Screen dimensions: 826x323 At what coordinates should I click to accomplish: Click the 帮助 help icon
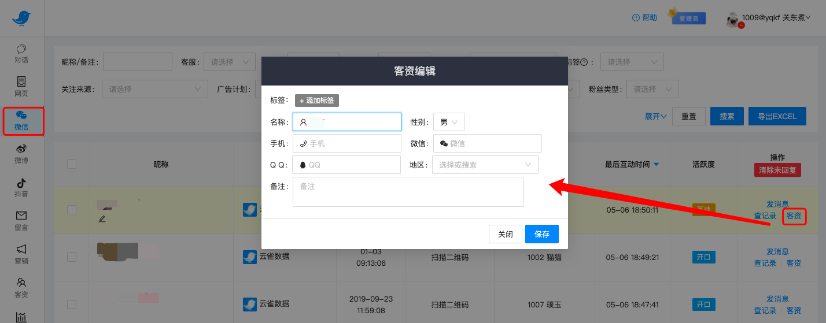(x=636, y=18)
